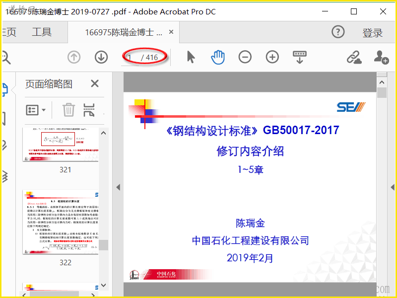Open the search magnifier tool

coord(5,58)
